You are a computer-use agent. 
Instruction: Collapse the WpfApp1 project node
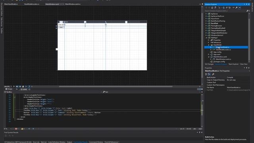[206, 38]
